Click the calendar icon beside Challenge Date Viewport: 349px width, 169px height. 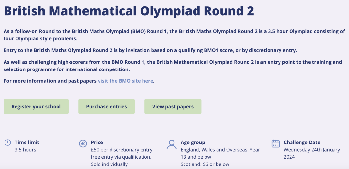[276, 143]
